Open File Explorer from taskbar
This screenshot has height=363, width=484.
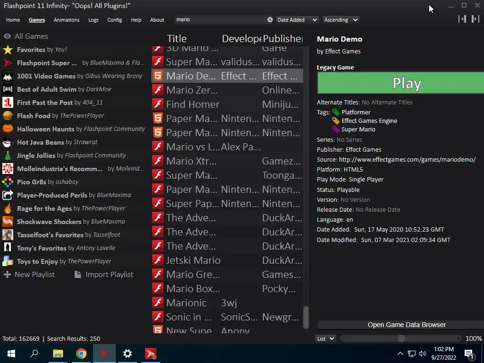tap(58, 354)
